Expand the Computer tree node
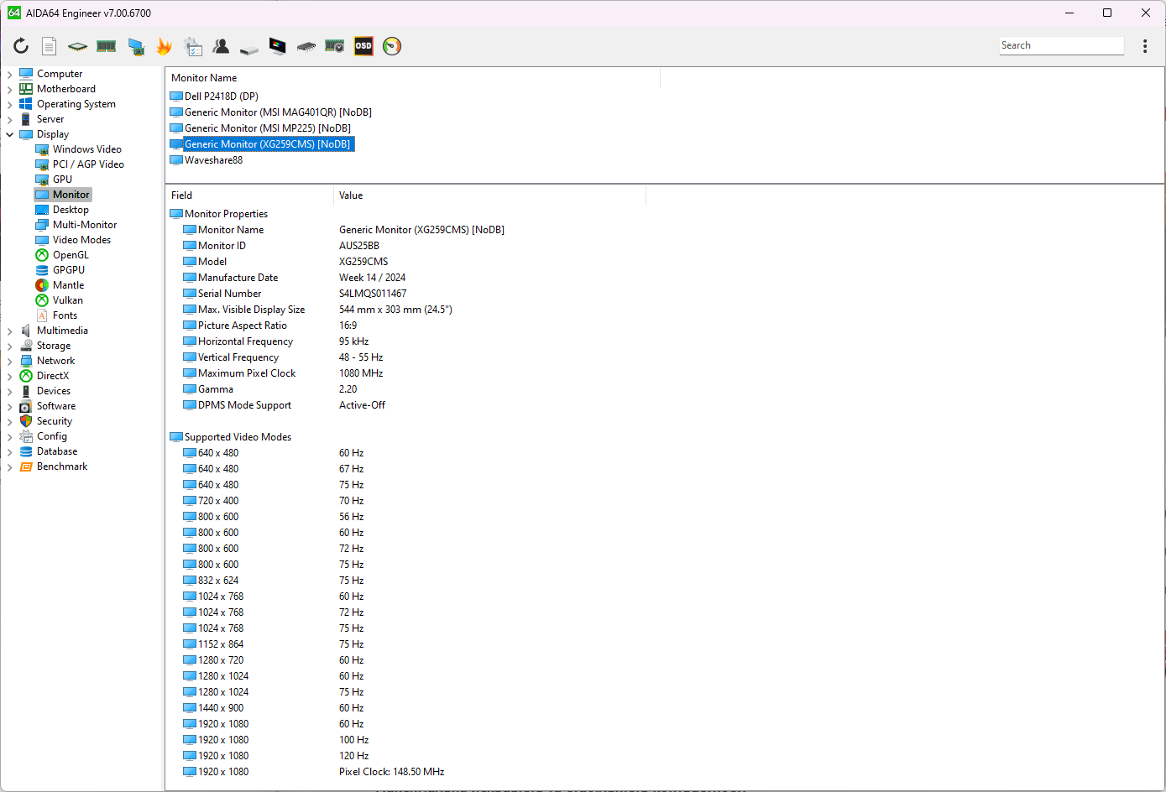Image resolution: width=1166 pixels, height=792 pixels. coord(10,75)
